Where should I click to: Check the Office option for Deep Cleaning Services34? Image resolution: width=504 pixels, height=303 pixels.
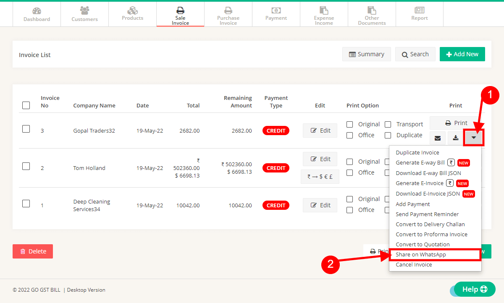pyautogui.click(x=350, y=209)
